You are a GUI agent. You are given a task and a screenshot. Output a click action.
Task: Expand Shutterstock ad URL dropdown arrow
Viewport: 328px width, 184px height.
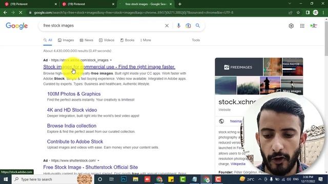click(98, 160)
